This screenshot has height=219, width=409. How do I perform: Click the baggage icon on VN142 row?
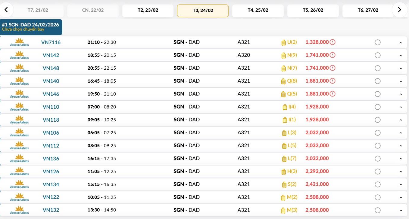(283, 56)
